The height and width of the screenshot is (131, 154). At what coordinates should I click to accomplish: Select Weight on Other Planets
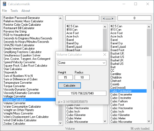(x=18, y=110)
